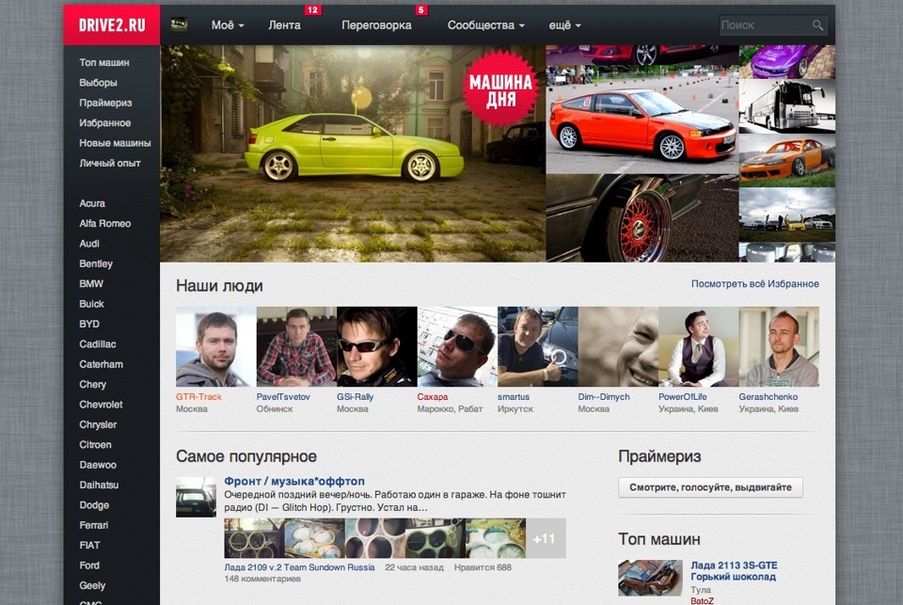This screenshot has height=605, width=903.
Task: Select Dodge brand in sidebar
Action: click(94, 505)
